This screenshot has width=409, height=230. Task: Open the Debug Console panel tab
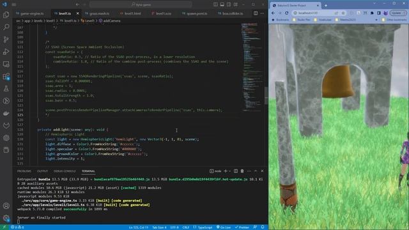65,171
